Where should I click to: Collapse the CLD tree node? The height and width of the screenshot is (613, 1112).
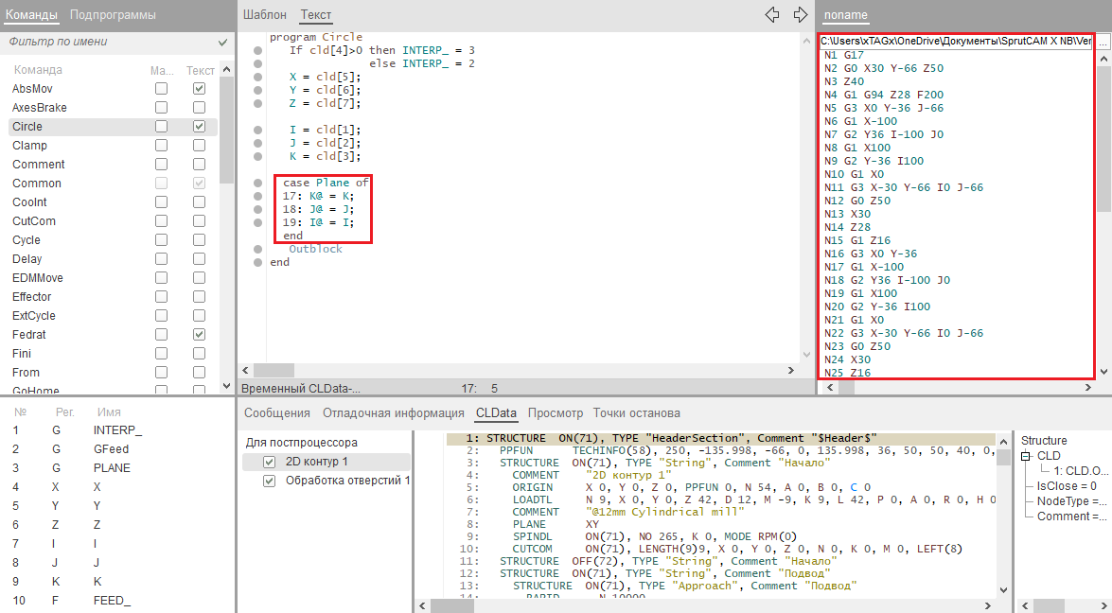click(1027, 456)
